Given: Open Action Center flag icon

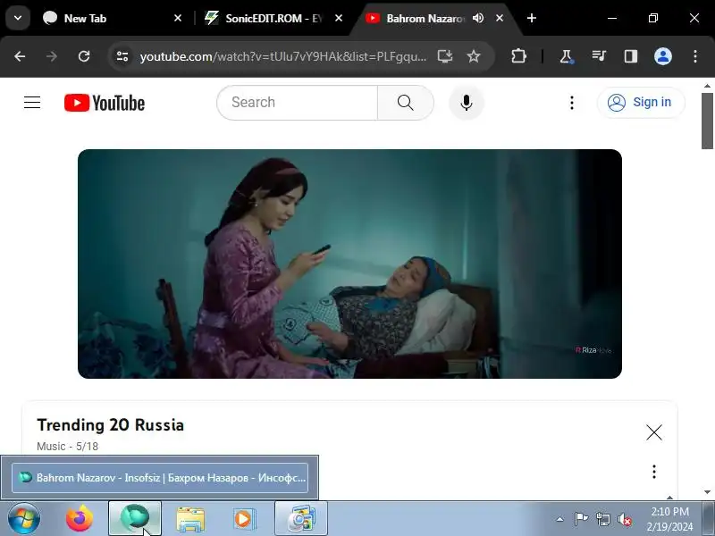Looking at the screenshot, I should (581, 519).
